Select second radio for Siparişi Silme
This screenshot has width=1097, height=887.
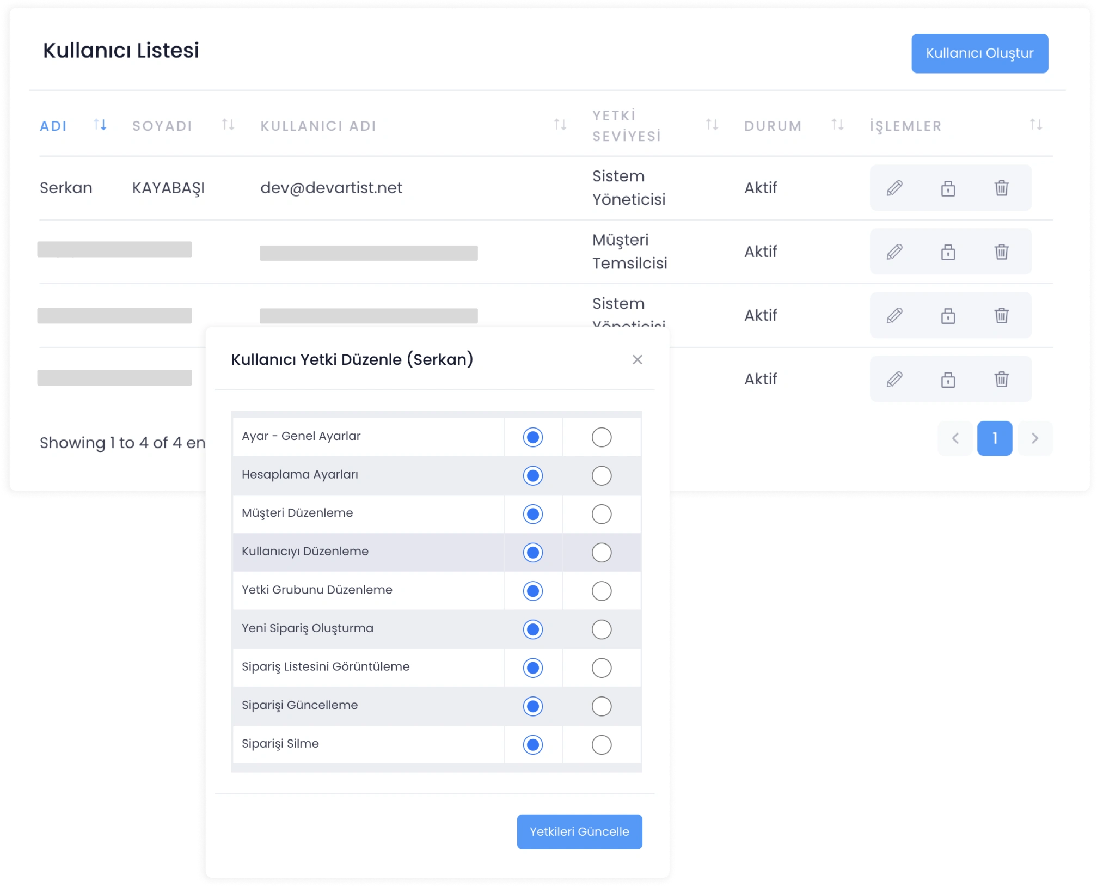pos(602,745)
